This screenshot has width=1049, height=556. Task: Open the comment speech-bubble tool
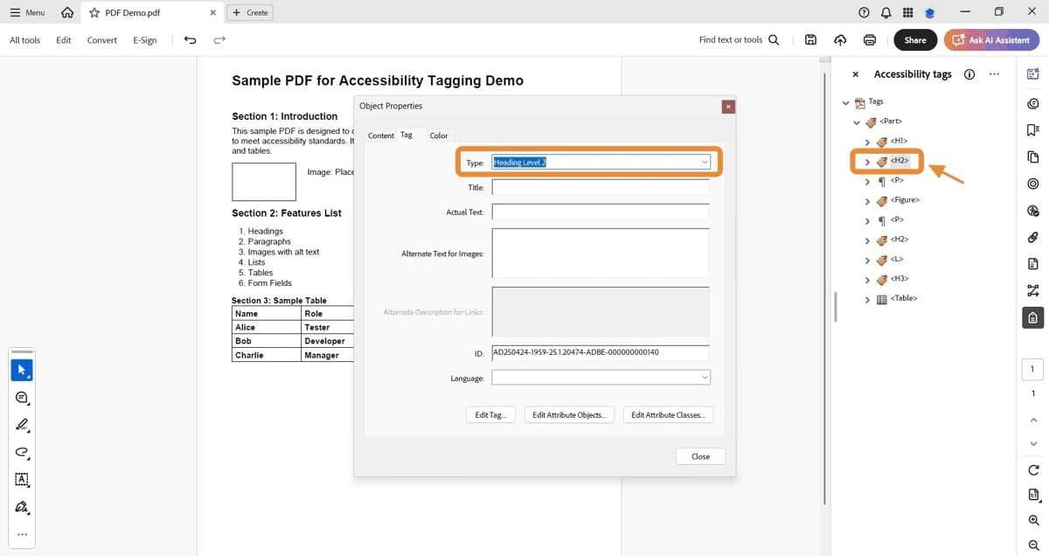point(21,397)
